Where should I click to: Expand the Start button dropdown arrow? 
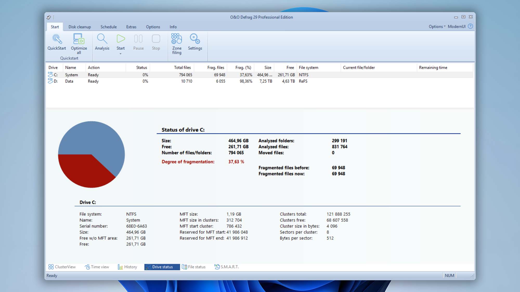[120, 54]
